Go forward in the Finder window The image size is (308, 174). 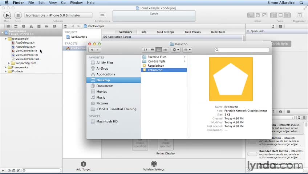point(97,50)
